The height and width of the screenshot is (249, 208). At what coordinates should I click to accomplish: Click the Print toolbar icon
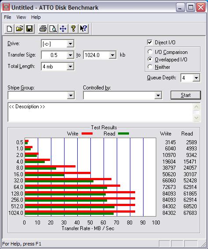(43, 29)
